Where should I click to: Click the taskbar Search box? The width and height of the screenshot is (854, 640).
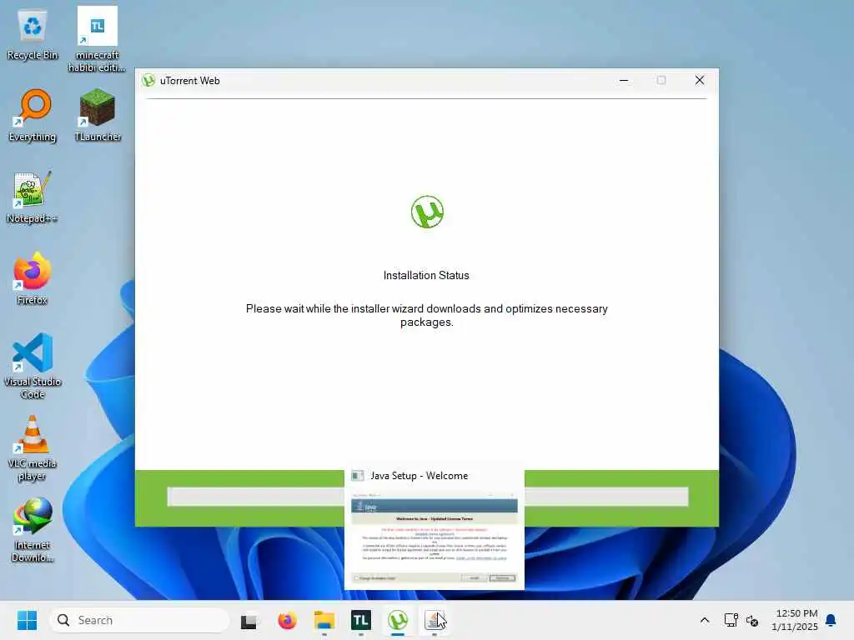point(139,620)
